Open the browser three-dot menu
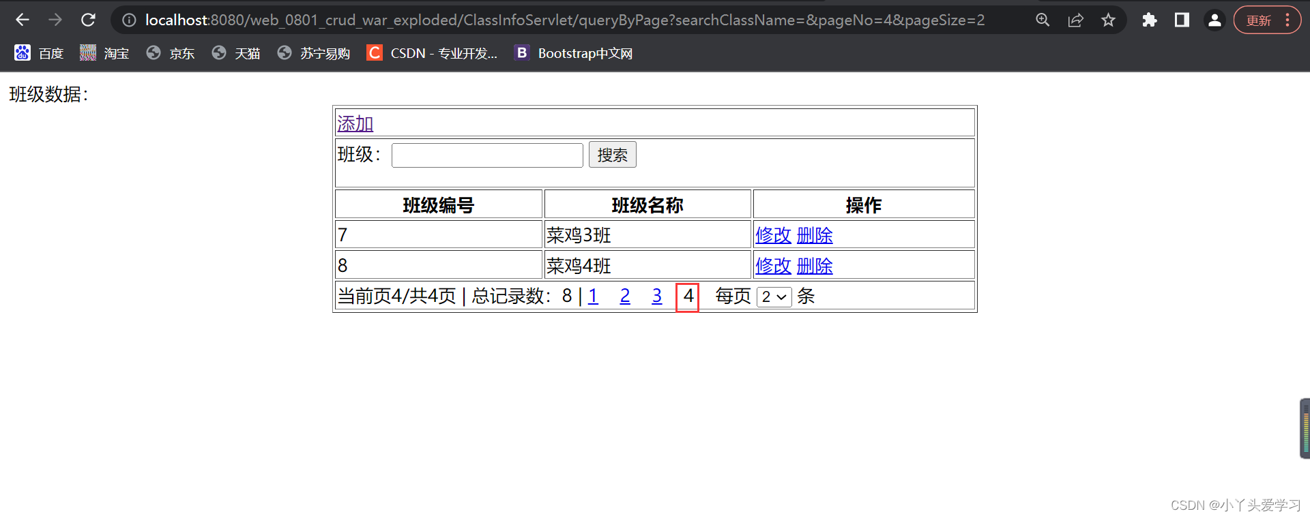This screenshot has height=518, width=1310. tap(1287, 20)
